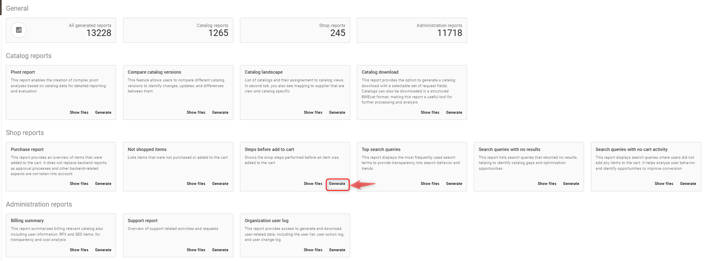
Task: Generate the Billing summary report
Action: tap(103, 250)
